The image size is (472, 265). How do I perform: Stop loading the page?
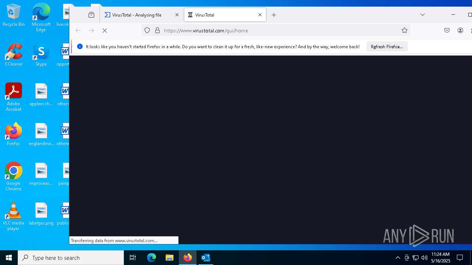tap(105, 31)
